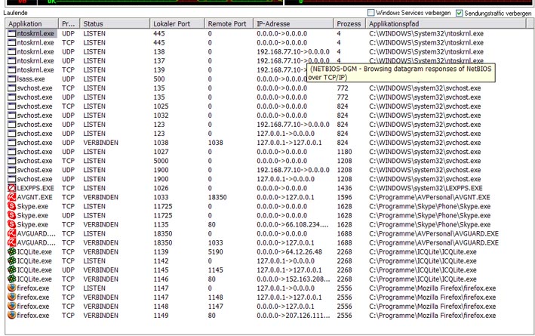535x336 pixels.
Task: Sort by the Status column header
Action: 115,24
